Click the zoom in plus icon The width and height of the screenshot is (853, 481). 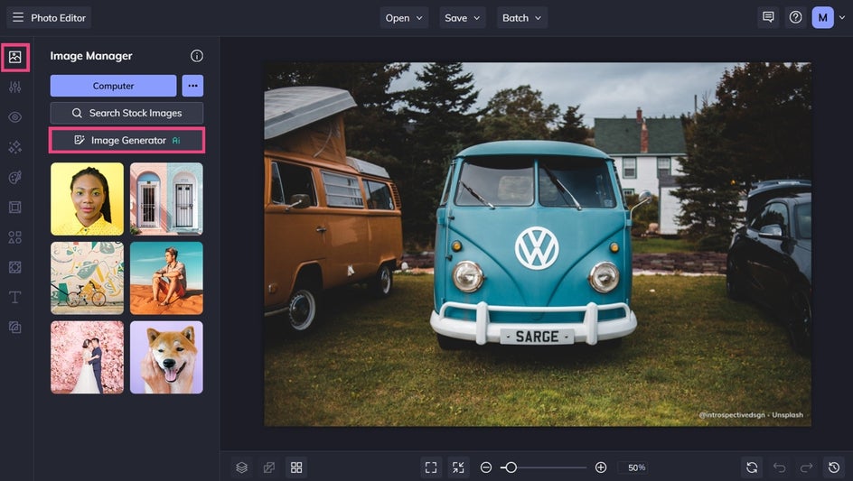(601, 467)
